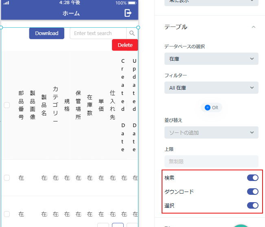Click the Enter text search field
265x227 pixels.
[x=98, y=33]
